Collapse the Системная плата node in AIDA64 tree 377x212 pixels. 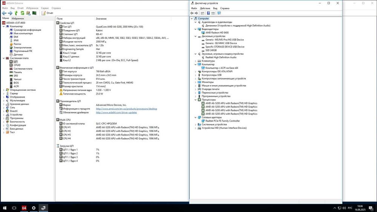[x=4, y=58]
